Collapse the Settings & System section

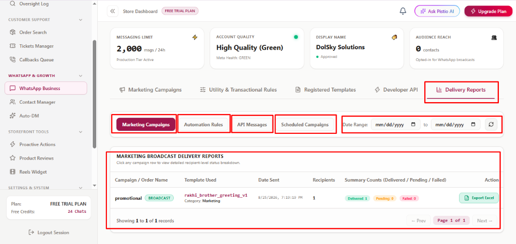point(81,188)
